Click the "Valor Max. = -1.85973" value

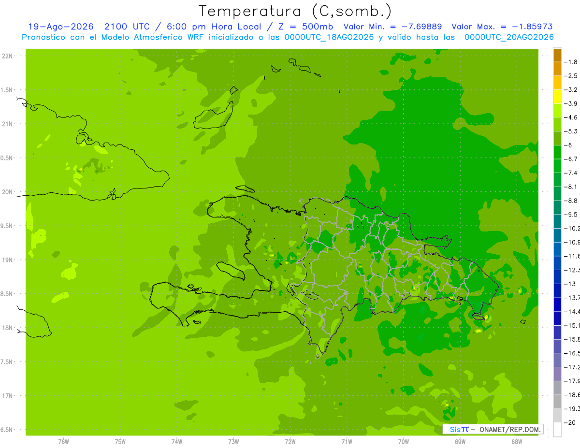pos(502,27)
